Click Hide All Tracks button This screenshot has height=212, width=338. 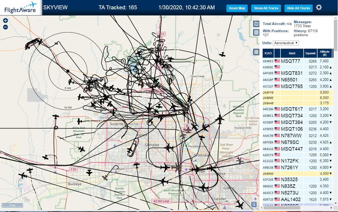[299, 8]
